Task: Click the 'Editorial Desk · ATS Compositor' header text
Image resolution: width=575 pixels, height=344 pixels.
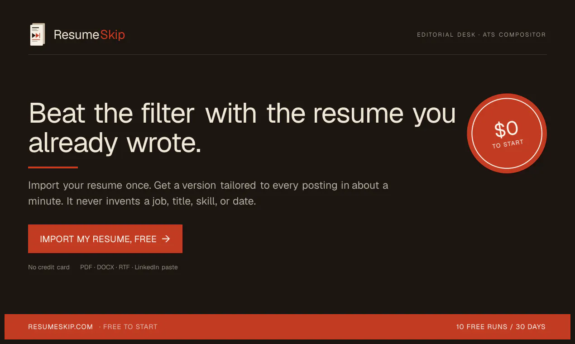Action: 481,35
